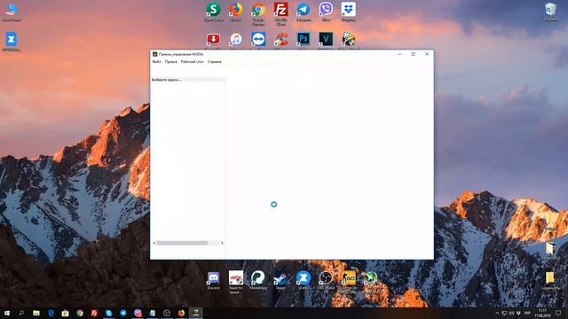568x319 pixels.
Task: Select the TeamViewer desktop shortcut
Action: coord(258,39)
